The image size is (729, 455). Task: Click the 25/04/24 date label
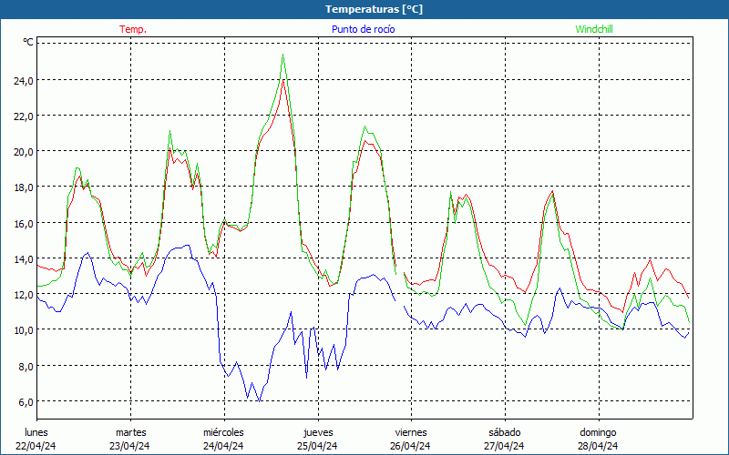[x=317, y=446]
